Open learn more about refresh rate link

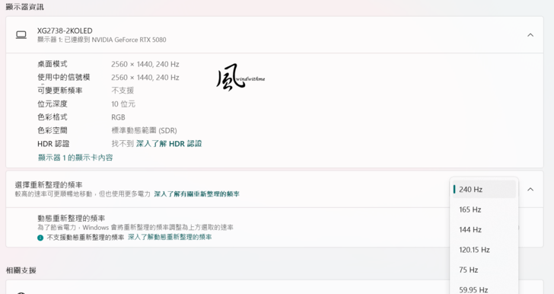pyautogui.click(x=197, y=194)
